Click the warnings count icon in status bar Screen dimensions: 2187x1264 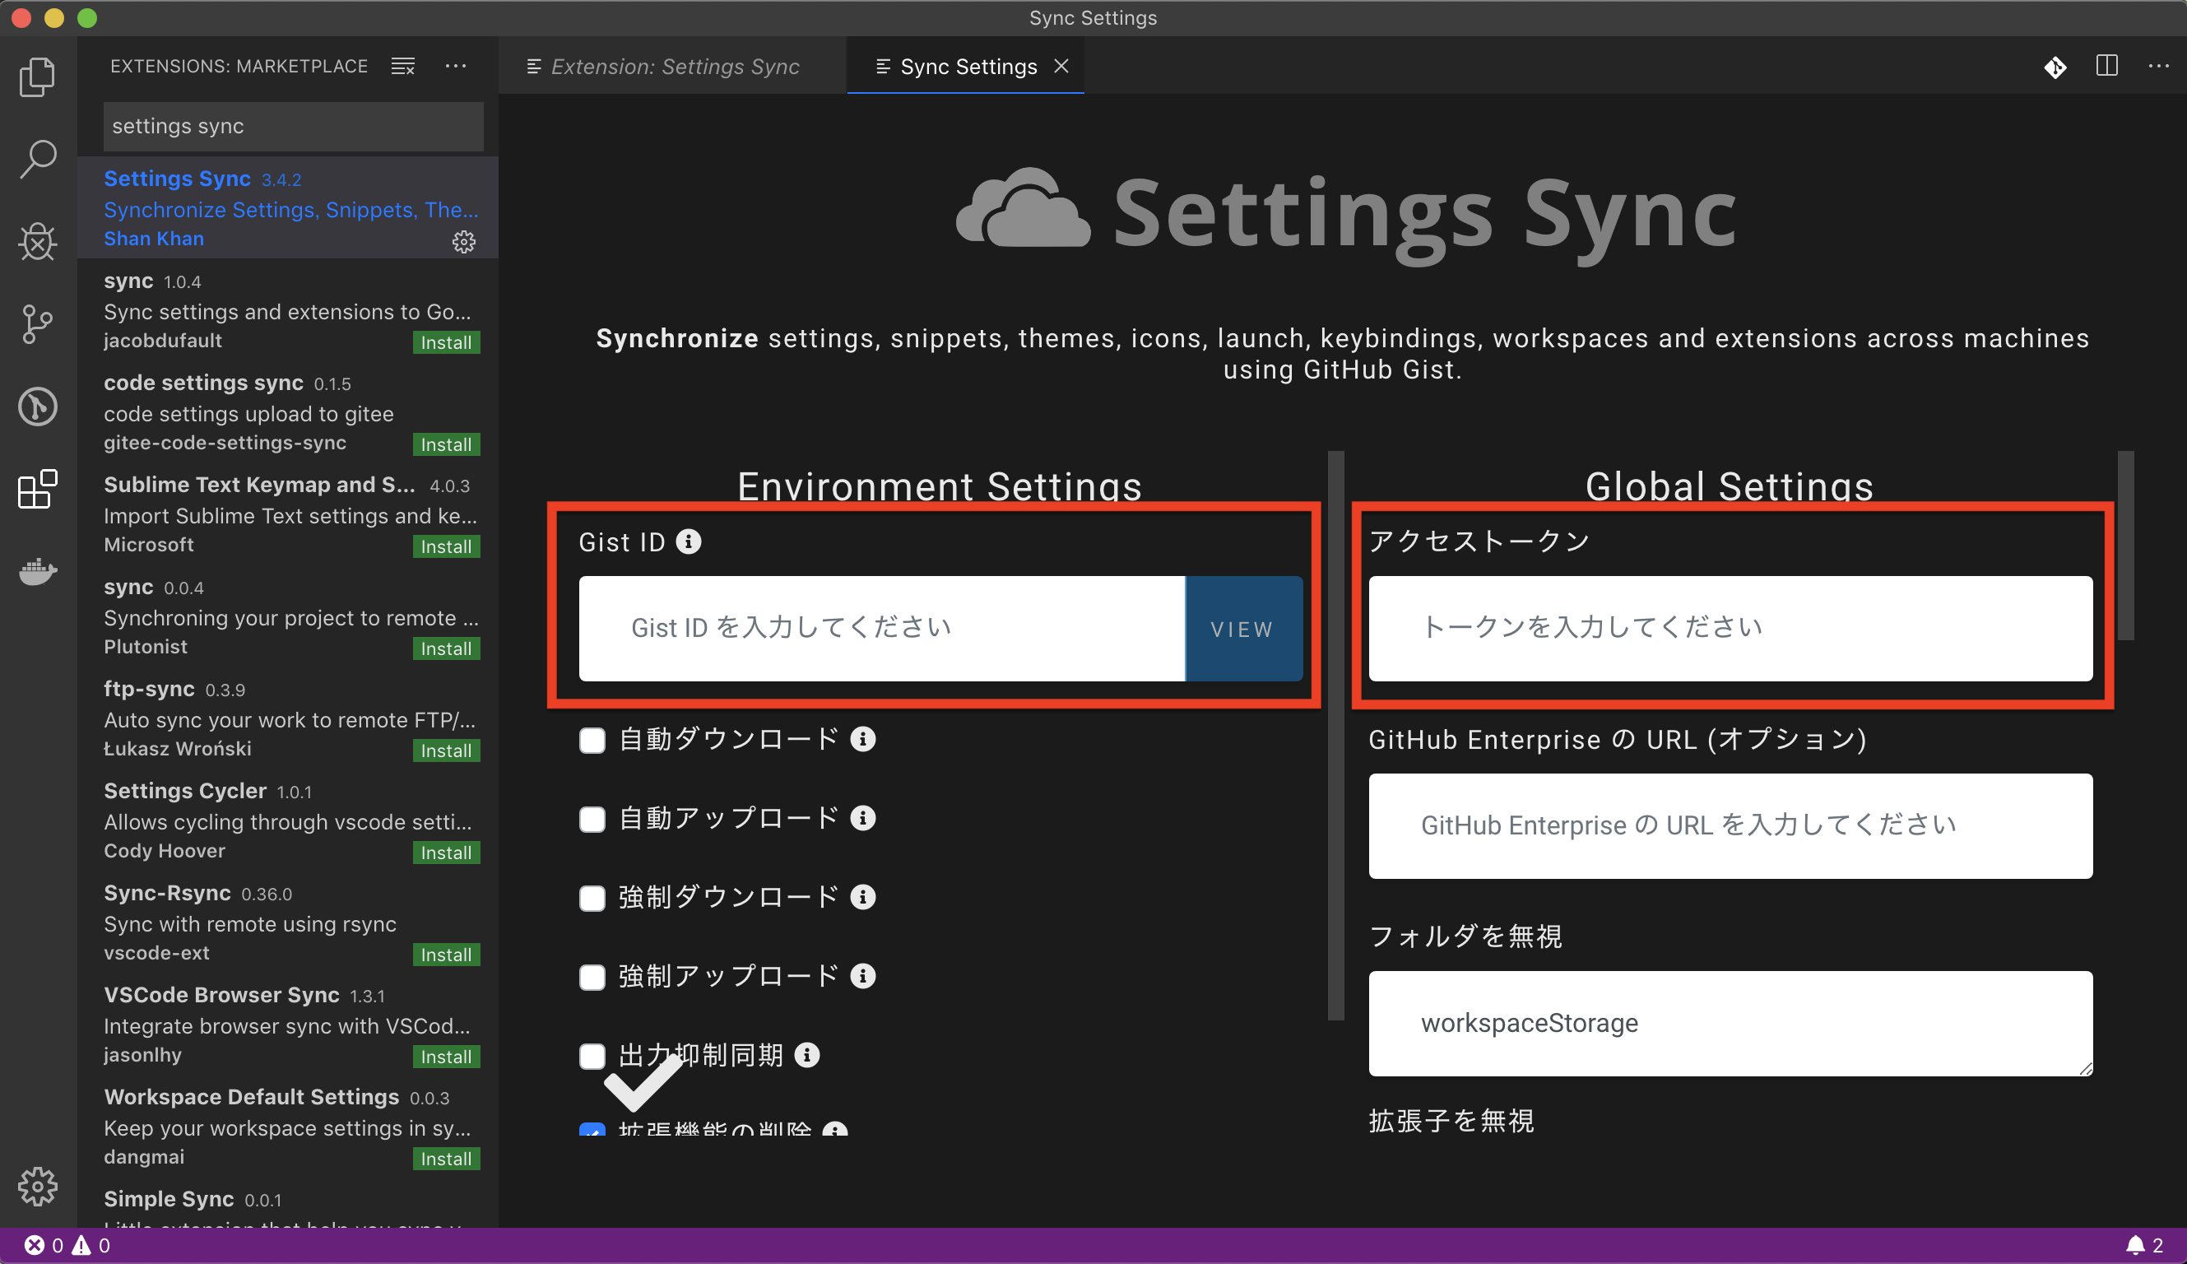[81, 1246]
